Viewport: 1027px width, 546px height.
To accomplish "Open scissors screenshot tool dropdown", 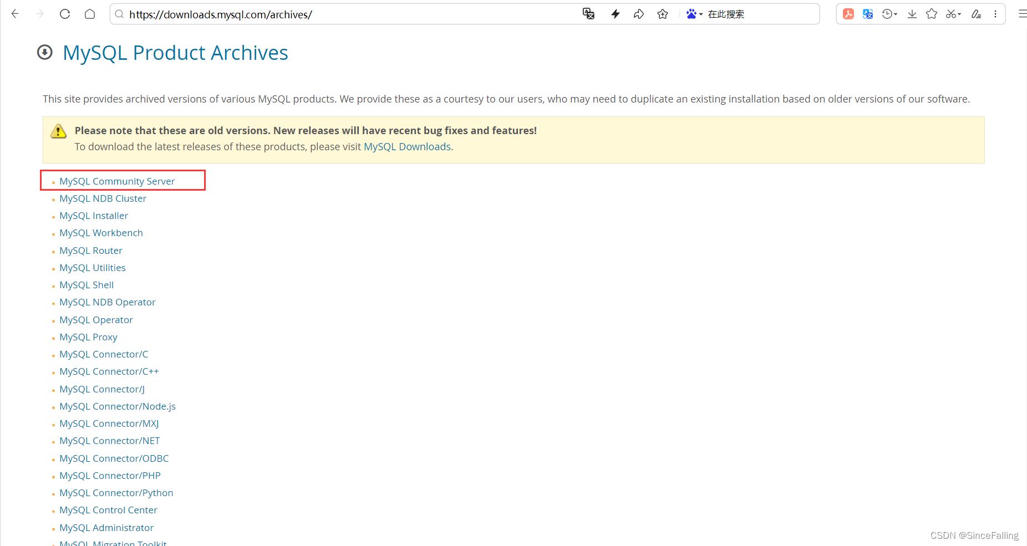I will pyautogui.click(x=953, y=14).
